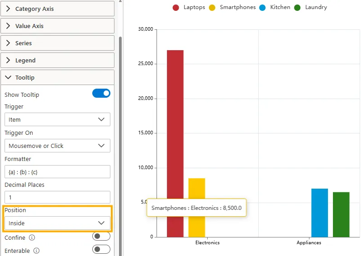Open the Position dropdown showing Inside
The width and height of the screenshot is (361, 256).
(57, 223)
